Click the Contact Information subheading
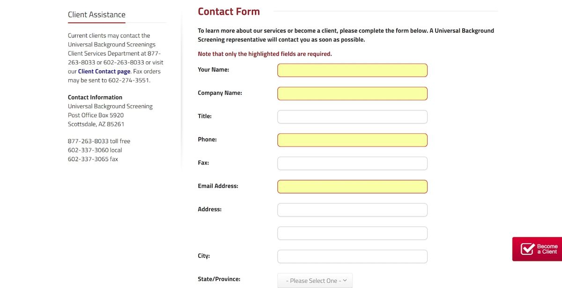 pyautogui.click(x=95, y=97)
